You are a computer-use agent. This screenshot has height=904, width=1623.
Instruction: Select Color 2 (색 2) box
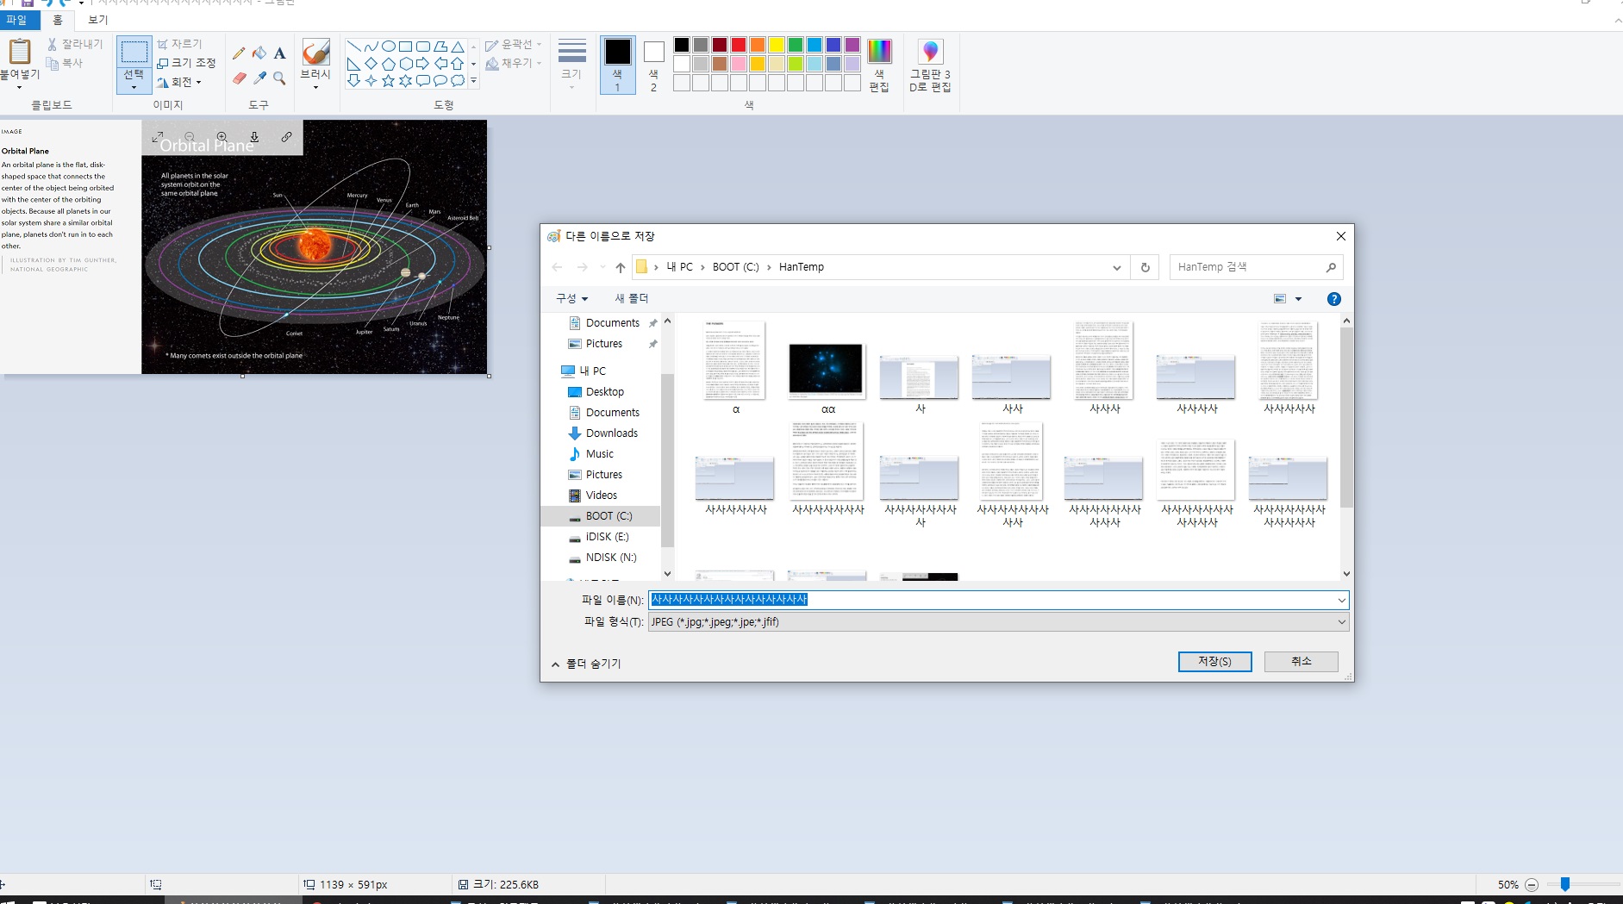click(654, 65)
